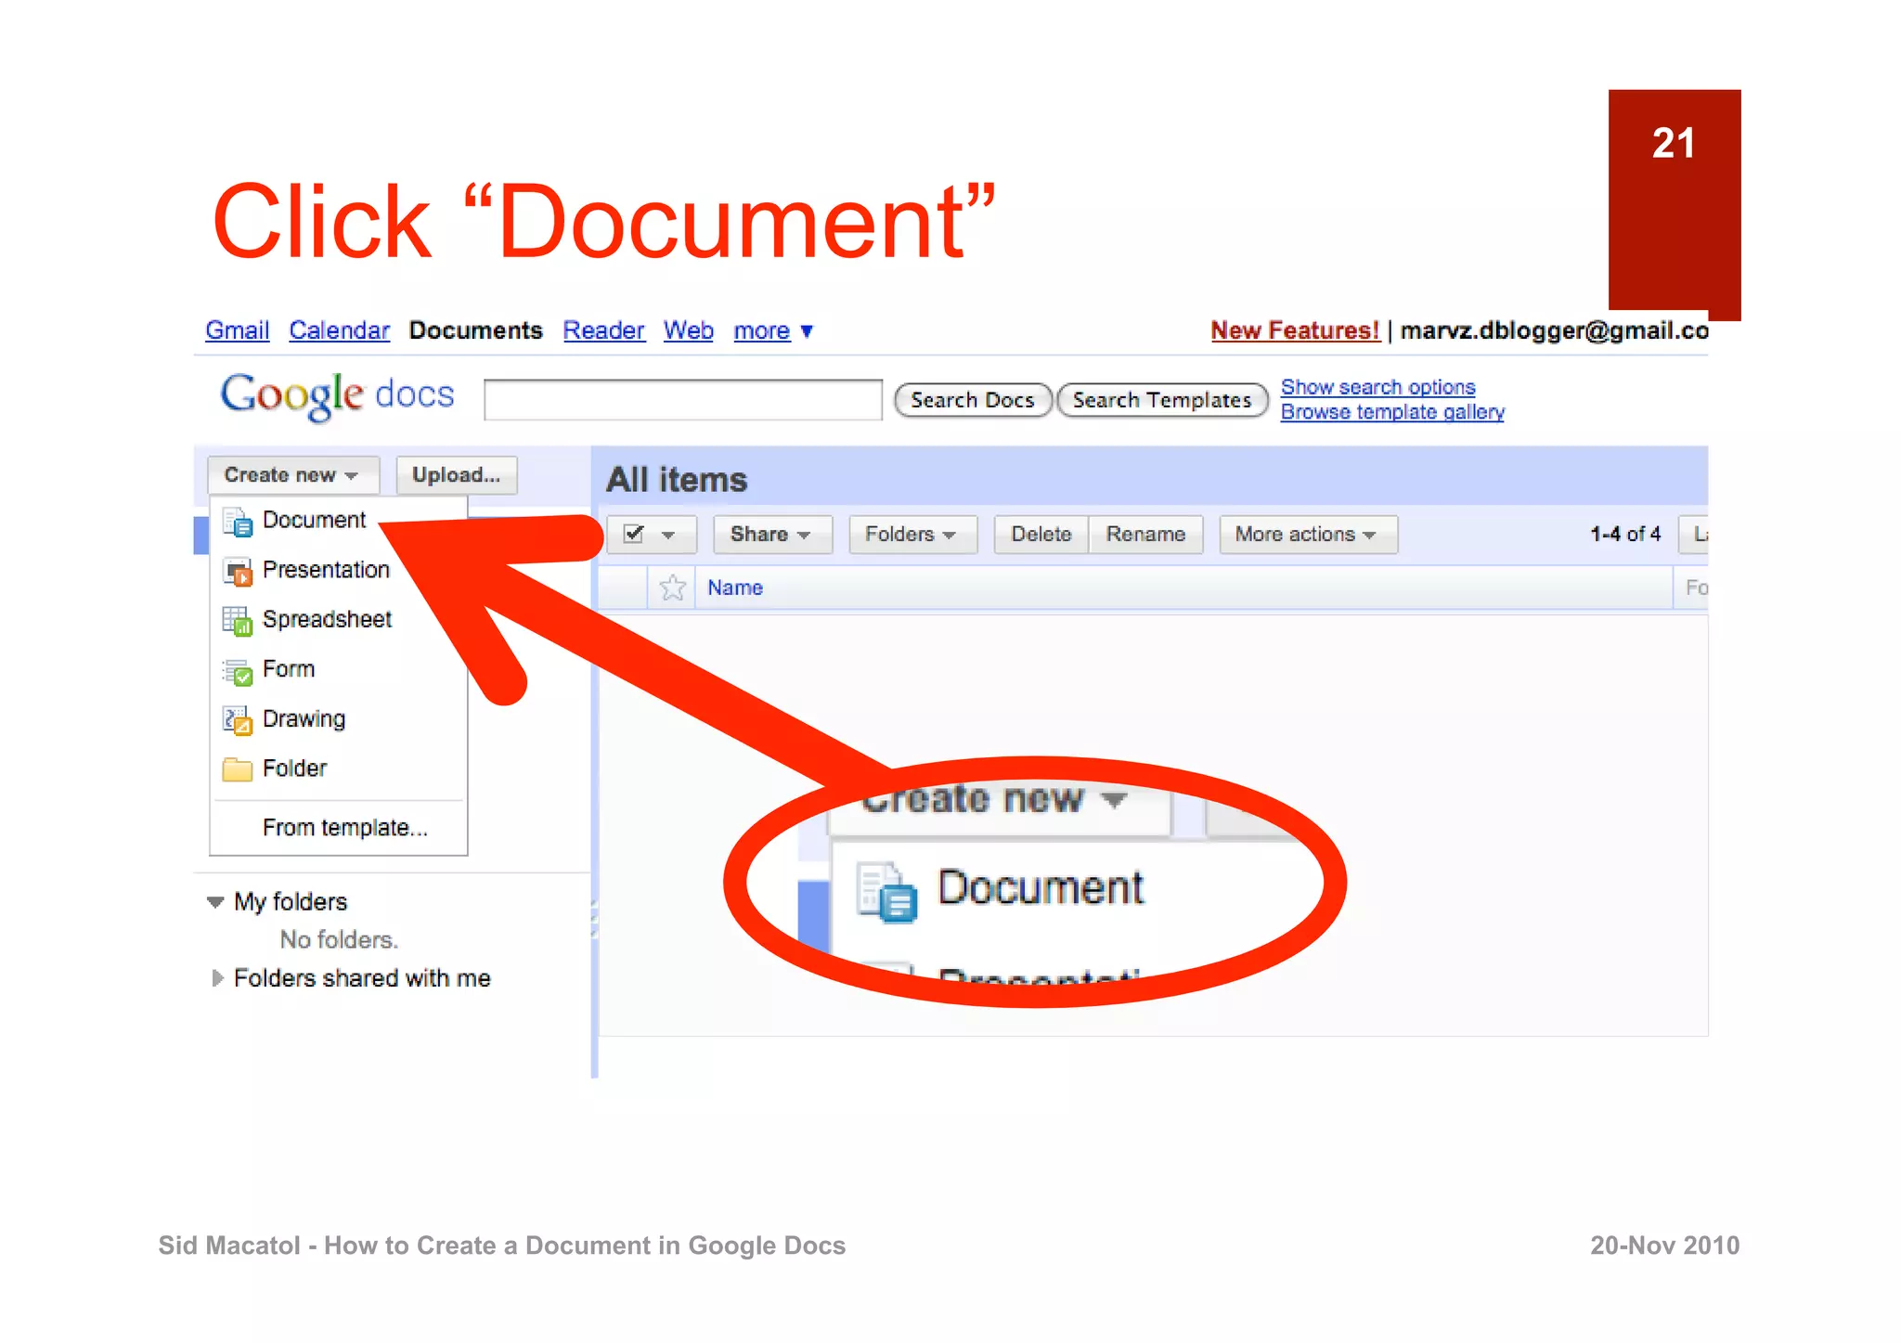The height and width of the screenshot is (1343, 1901).
Task: Choose Folder from the Create new menu
Action: tap(338, 768)
